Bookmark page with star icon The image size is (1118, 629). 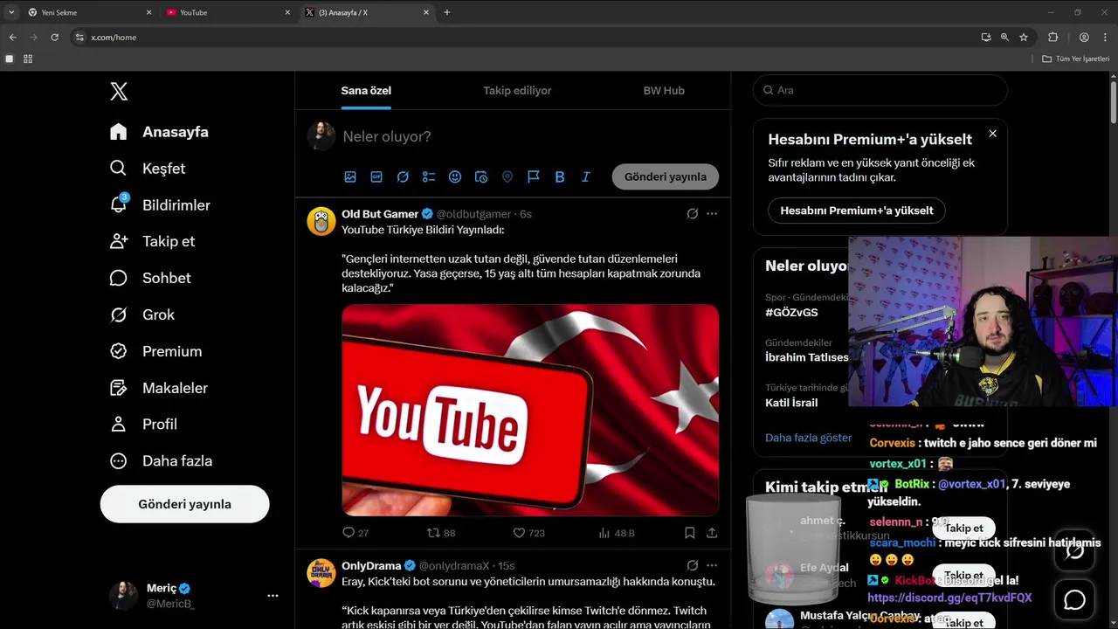point(1024,38)
